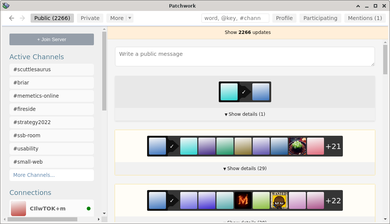Expand Show details (29)
390x224 pixels.
pos(245,169)
